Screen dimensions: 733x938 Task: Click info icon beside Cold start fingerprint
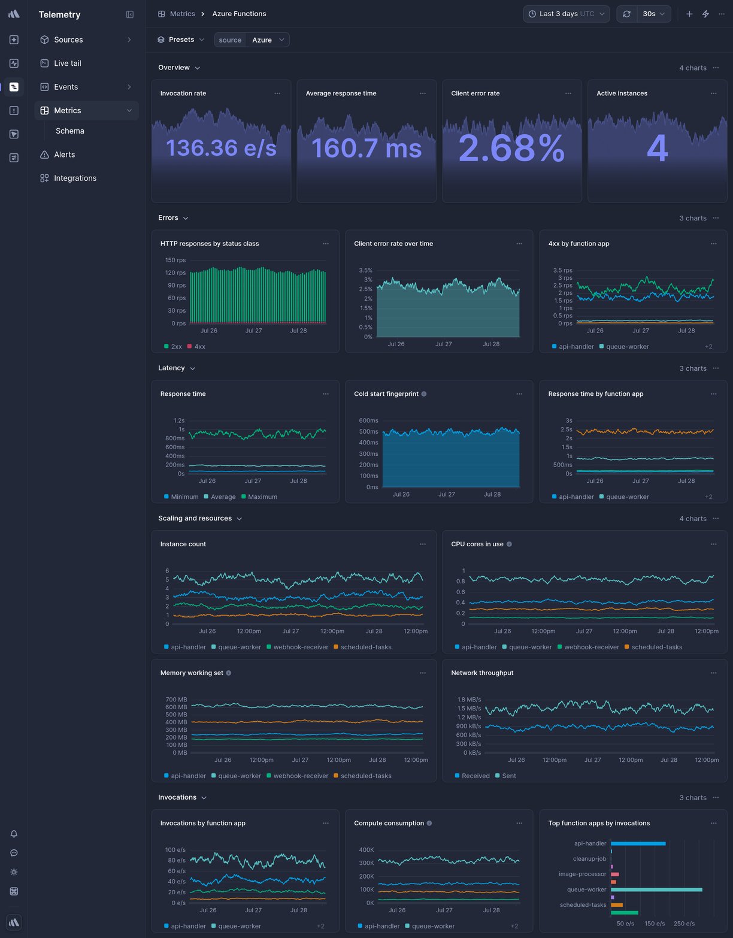coord(424,394)
